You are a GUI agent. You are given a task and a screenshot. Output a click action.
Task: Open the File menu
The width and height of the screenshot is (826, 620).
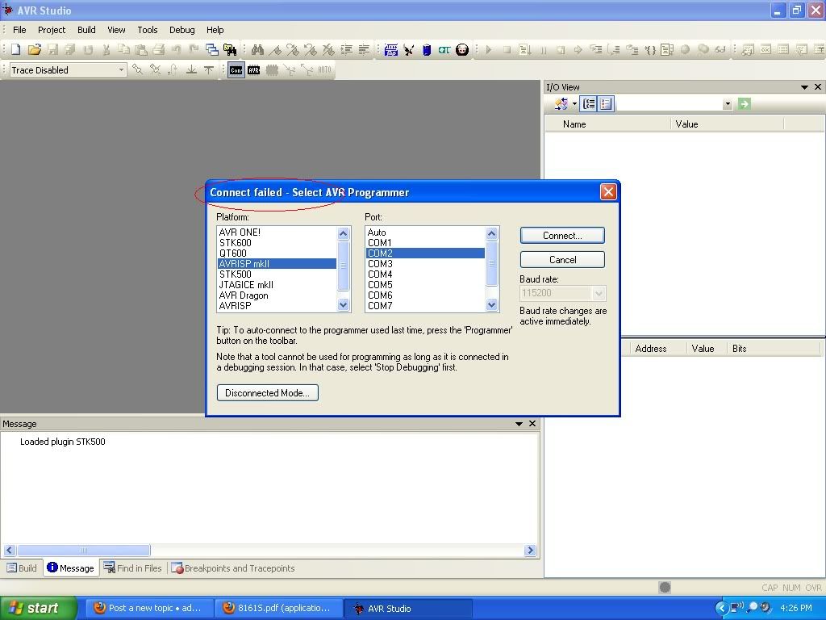19,30
